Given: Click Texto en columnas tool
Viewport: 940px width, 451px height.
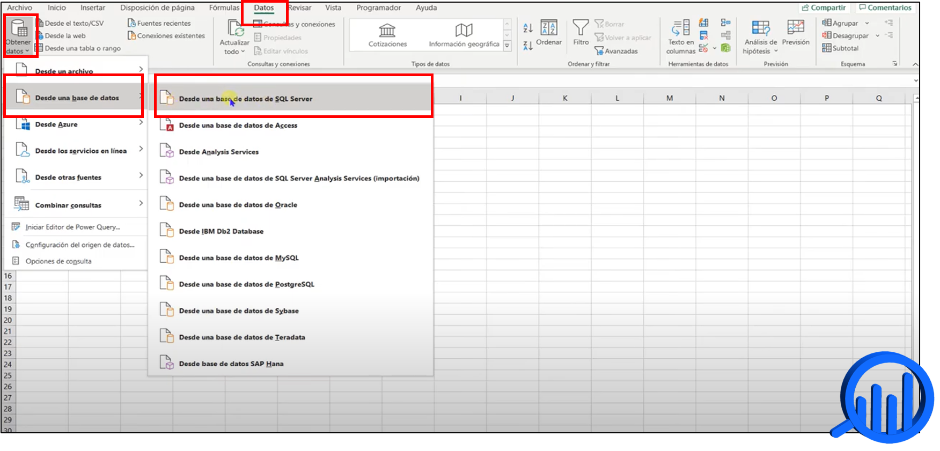Looking at the screenshot, I should coord(681,37).
